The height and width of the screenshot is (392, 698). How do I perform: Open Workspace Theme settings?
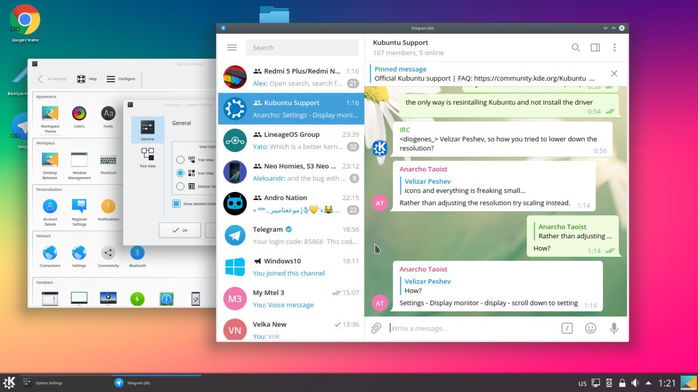[x=50, y=118]
